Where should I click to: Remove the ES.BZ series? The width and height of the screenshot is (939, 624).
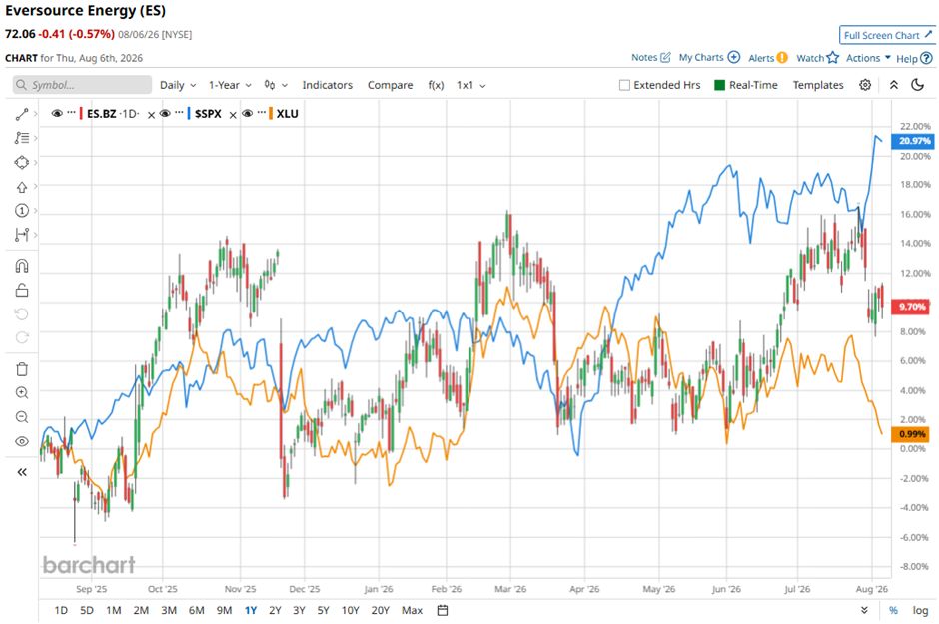pos(151,115)
